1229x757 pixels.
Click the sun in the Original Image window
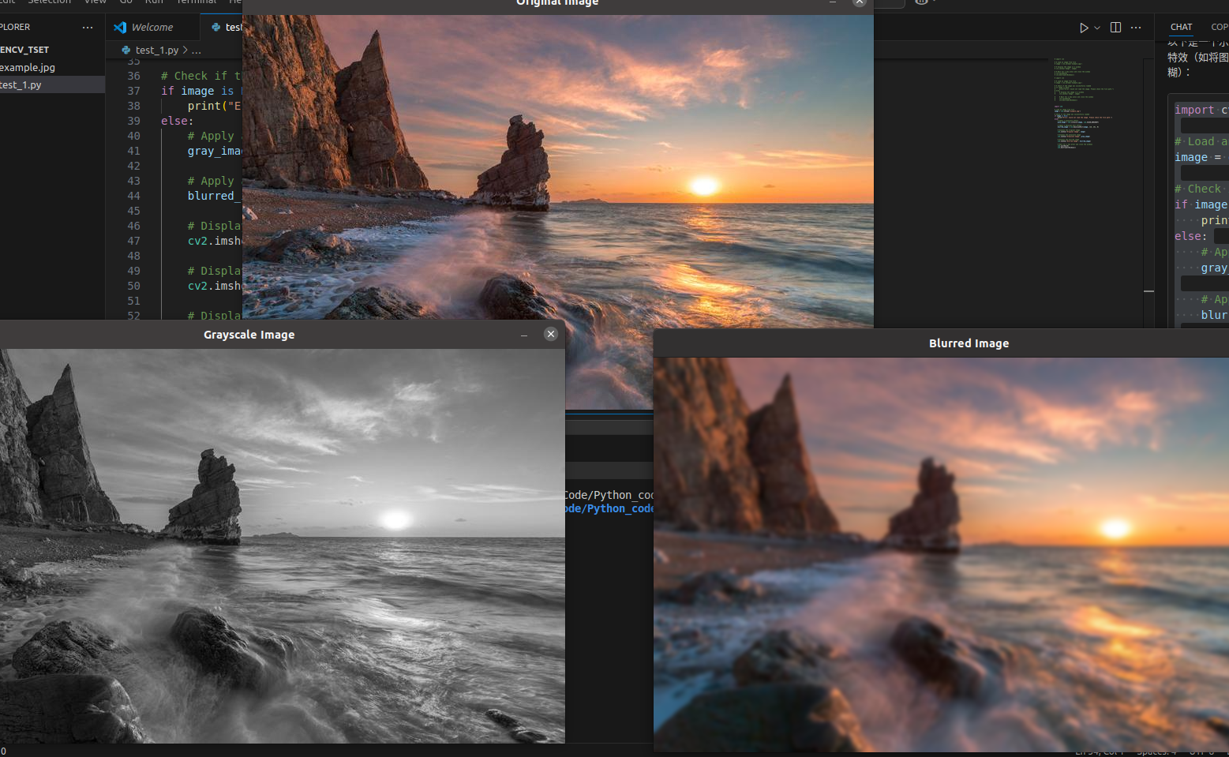[704, 186]
